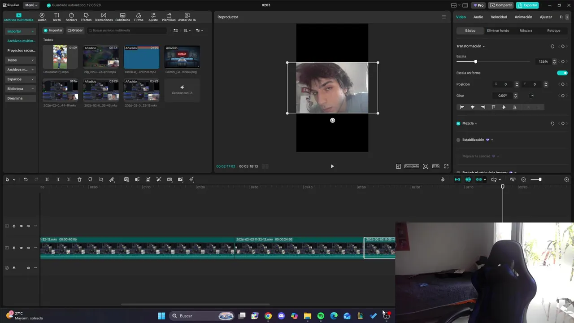Lock the main video track
Viewport: 574px width, 323px height.
point(14,248)
